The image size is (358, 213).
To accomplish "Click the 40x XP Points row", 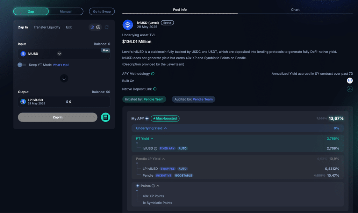I will point(153,196).
